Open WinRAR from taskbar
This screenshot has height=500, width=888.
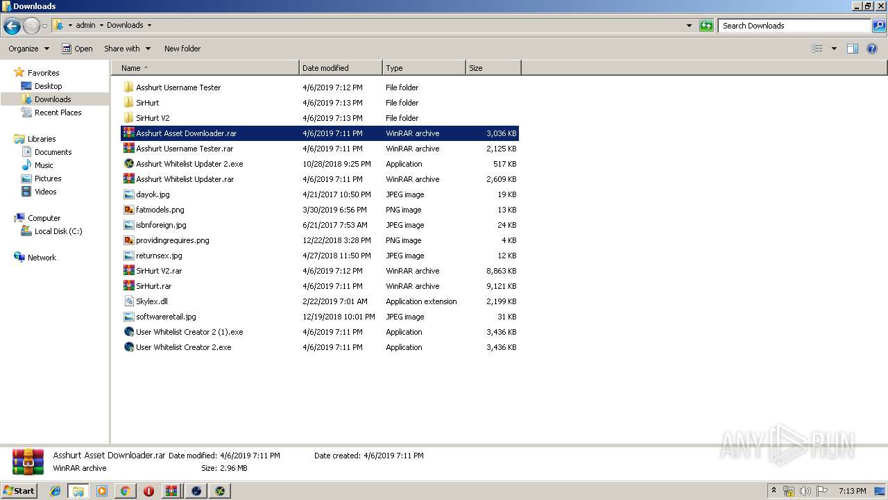(x=171, y=491)
